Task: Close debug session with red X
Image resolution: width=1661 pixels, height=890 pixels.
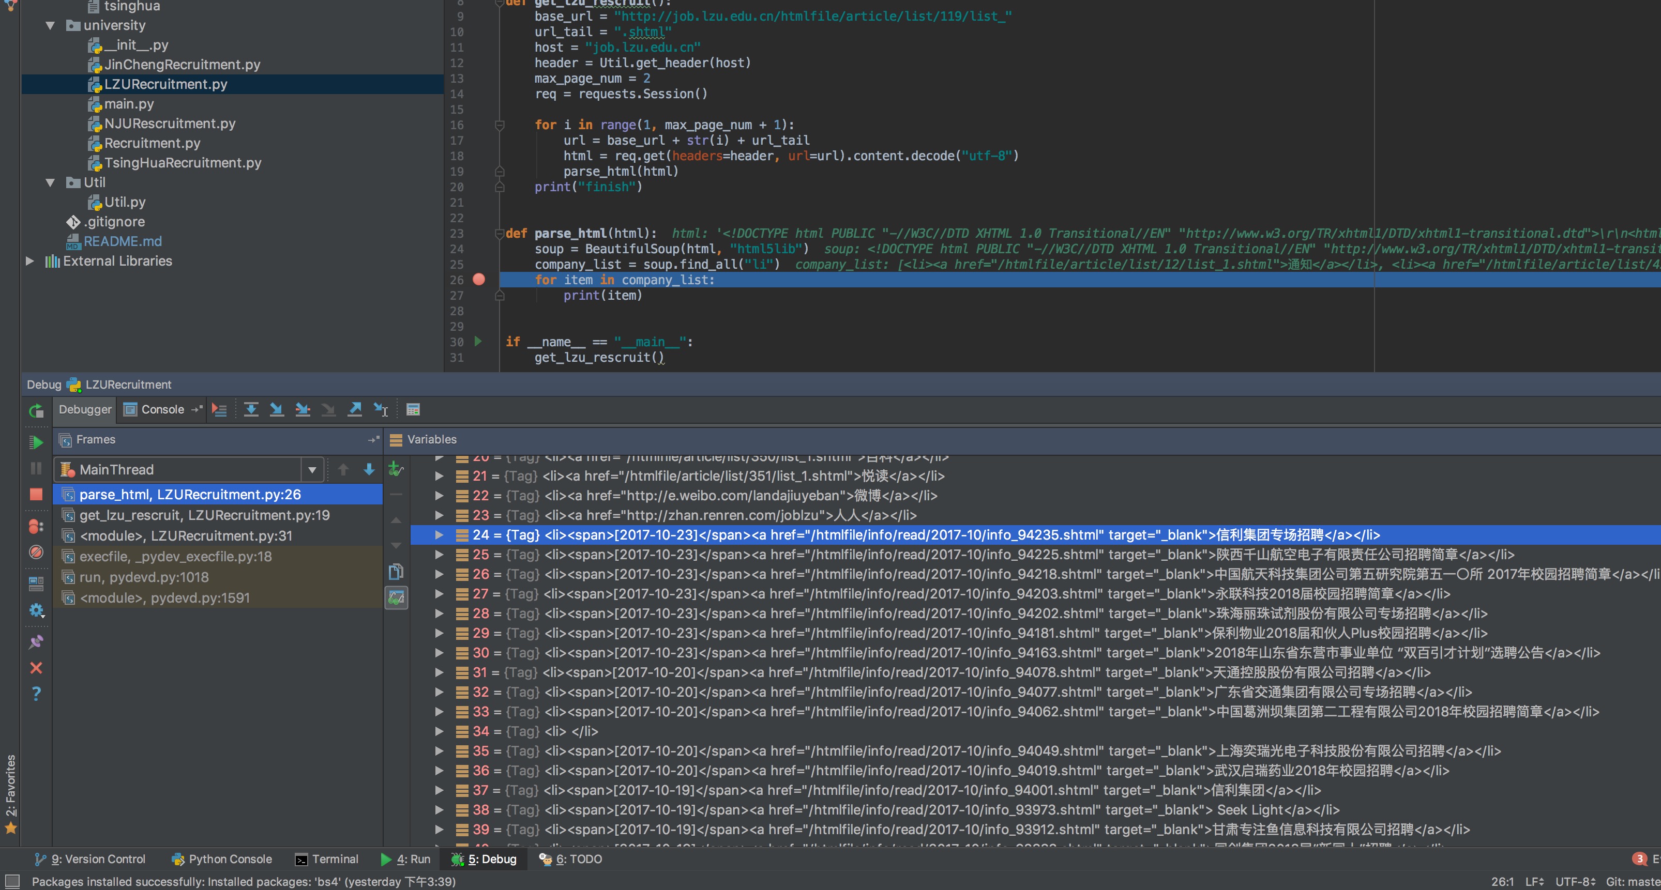Action: 36,668
